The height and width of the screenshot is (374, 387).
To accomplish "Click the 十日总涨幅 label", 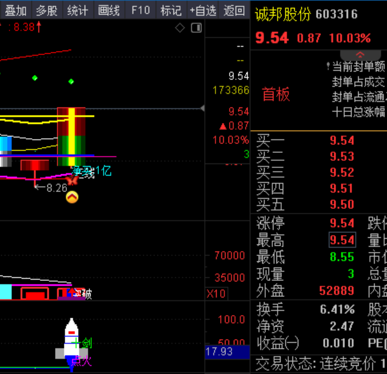I will click(359, 112).
